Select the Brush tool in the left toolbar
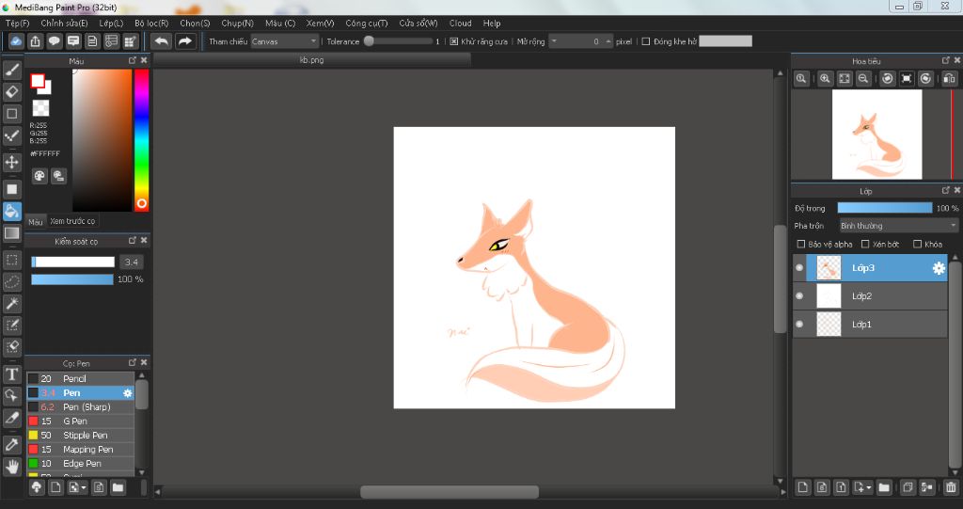The height and width of the screenshot is (509, 963). click(11, 70)
